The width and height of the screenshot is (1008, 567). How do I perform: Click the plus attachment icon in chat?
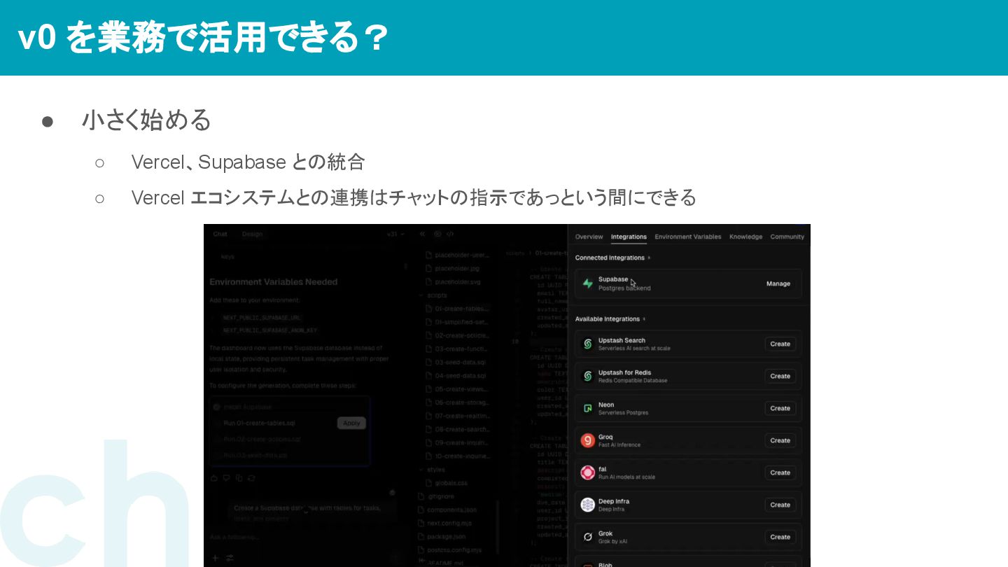(216, 558)
